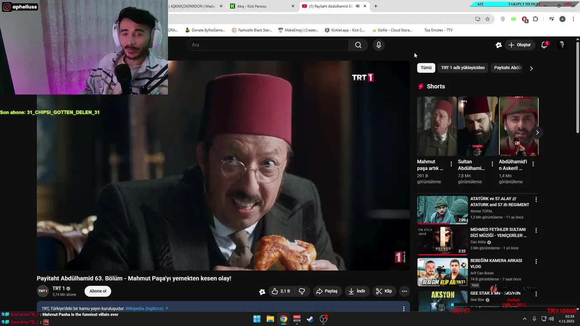
Task: Open Chrome profile avatar 'A'
Action: (x=562, y=19)
